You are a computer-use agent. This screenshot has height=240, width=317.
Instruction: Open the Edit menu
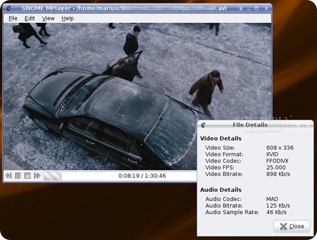[30, 18]
